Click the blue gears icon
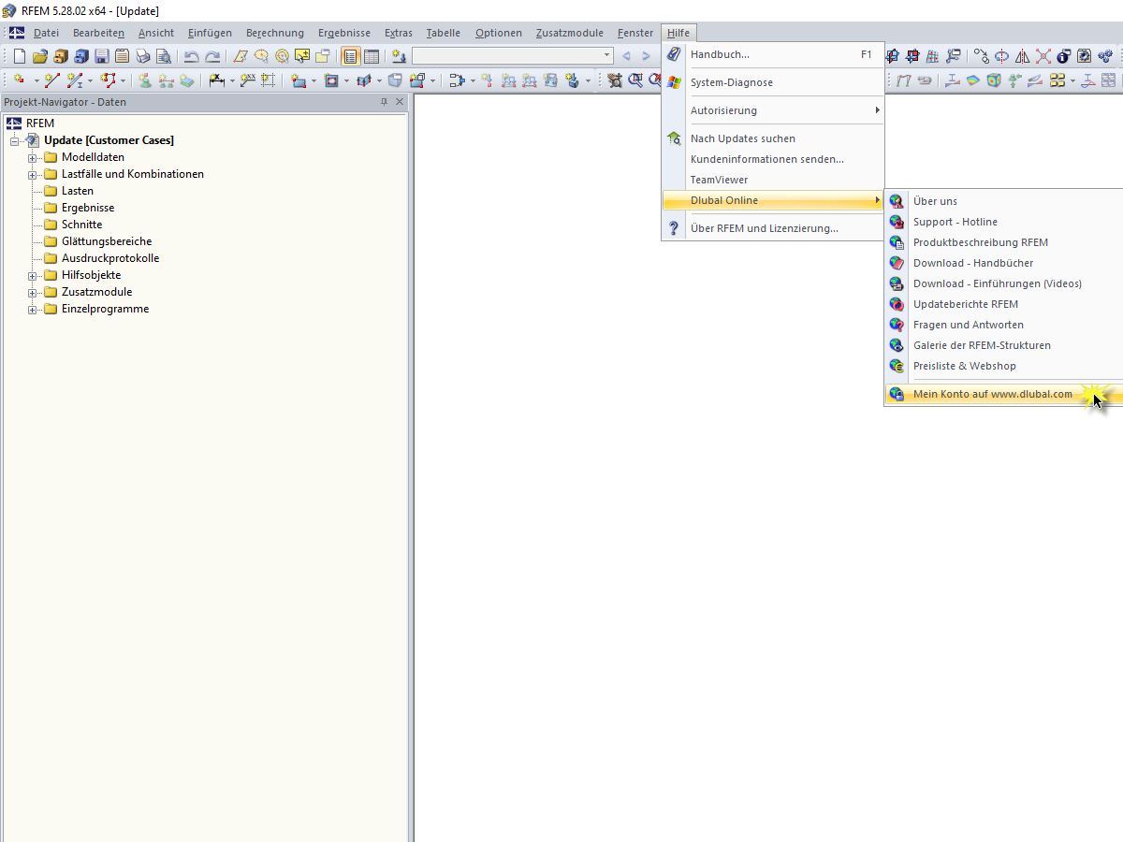The width and height of the screenshot is (1123, 842). point(1106,56)
